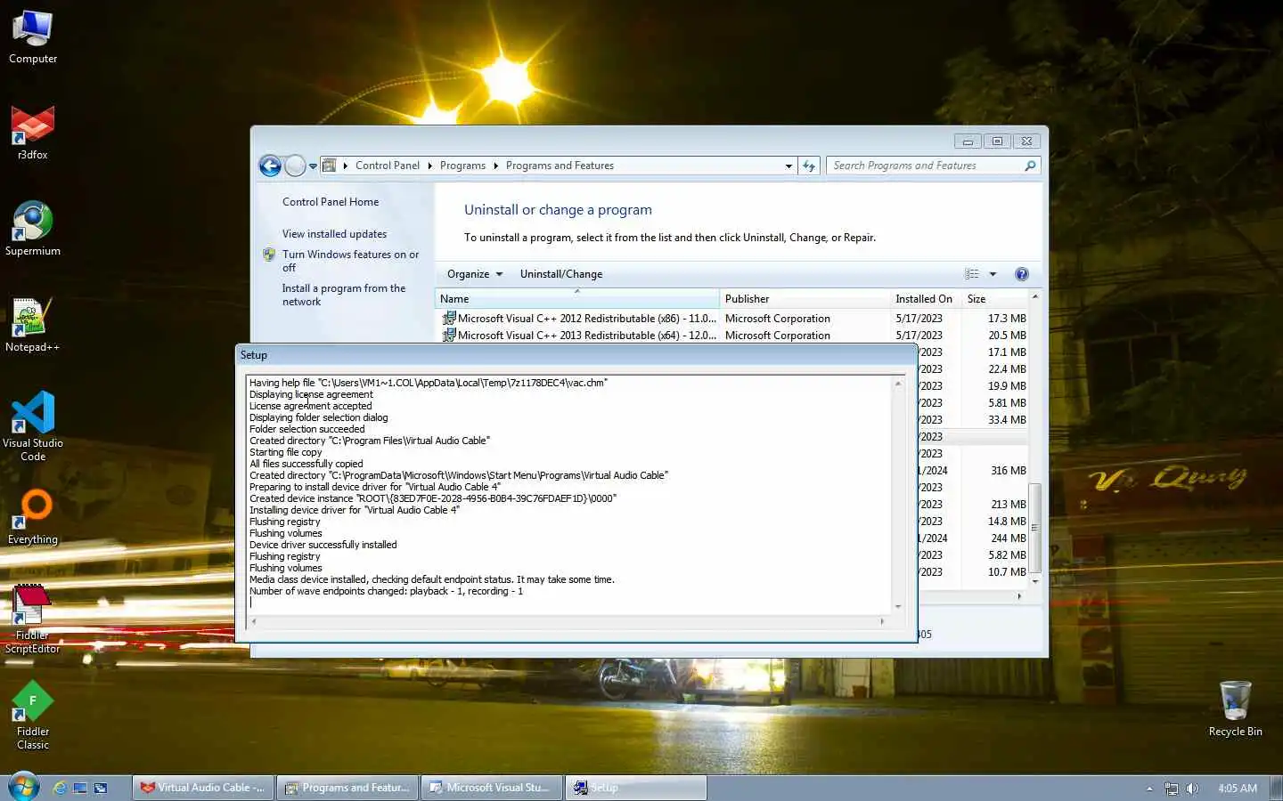Screen dimensions: 1283x801
Task: Launch Everything search desktop shortcut
Action: 33,518
